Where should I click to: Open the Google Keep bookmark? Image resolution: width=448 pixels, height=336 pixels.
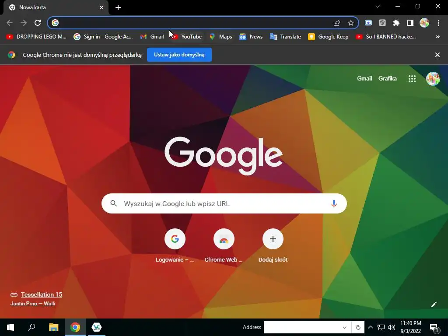pos(328,37)
